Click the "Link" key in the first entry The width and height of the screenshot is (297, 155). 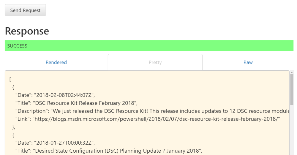23,119
